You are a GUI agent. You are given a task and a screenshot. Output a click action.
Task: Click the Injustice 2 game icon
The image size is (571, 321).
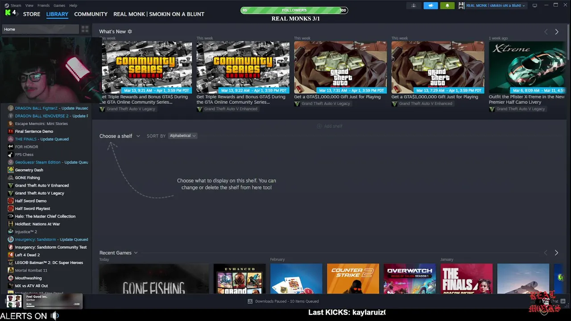click(x=11, y=232)
